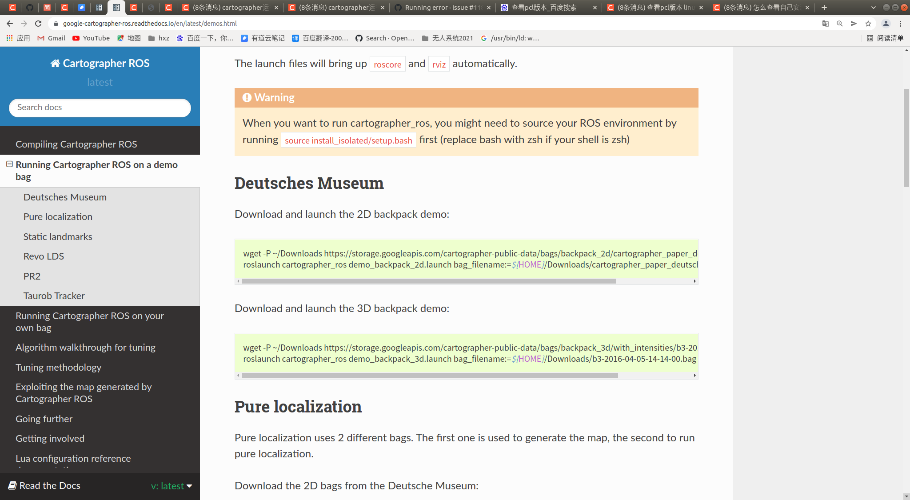Reload the page with the refresh icon

pos(38,24)
